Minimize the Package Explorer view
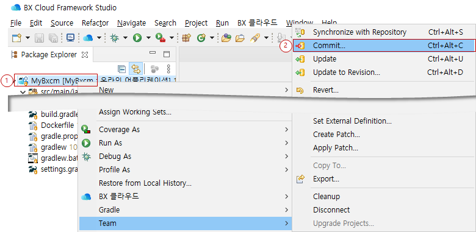This screenshot has width=476, height=232. pyautogui.click(x=153, y=54)
